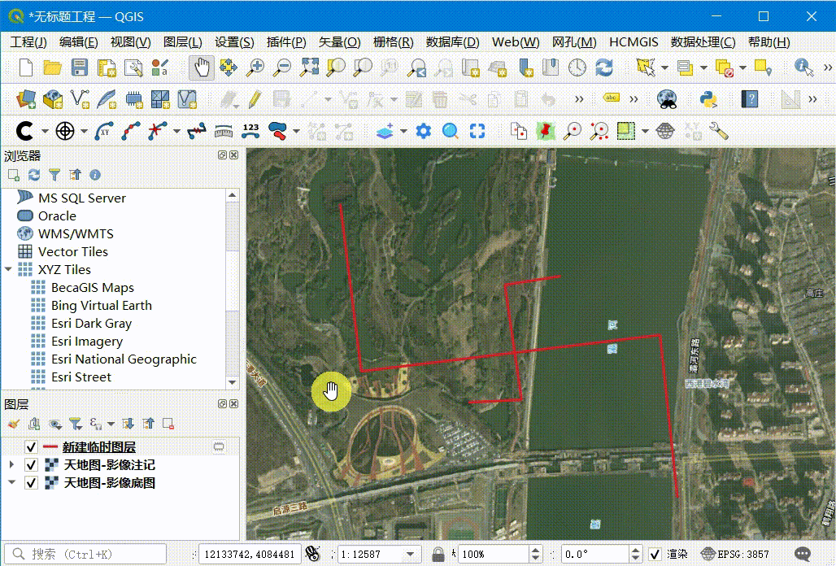Click the Zoom Out magnifier icon
The image size is (836, 566).
(x=282, y=67)
